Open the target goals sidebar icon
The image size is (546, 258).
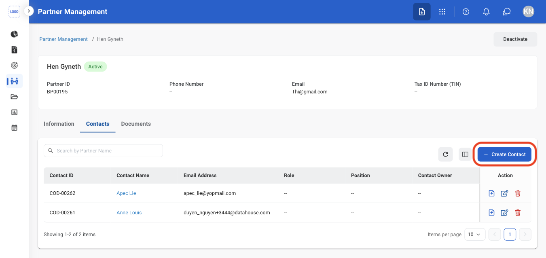point(14,65)
